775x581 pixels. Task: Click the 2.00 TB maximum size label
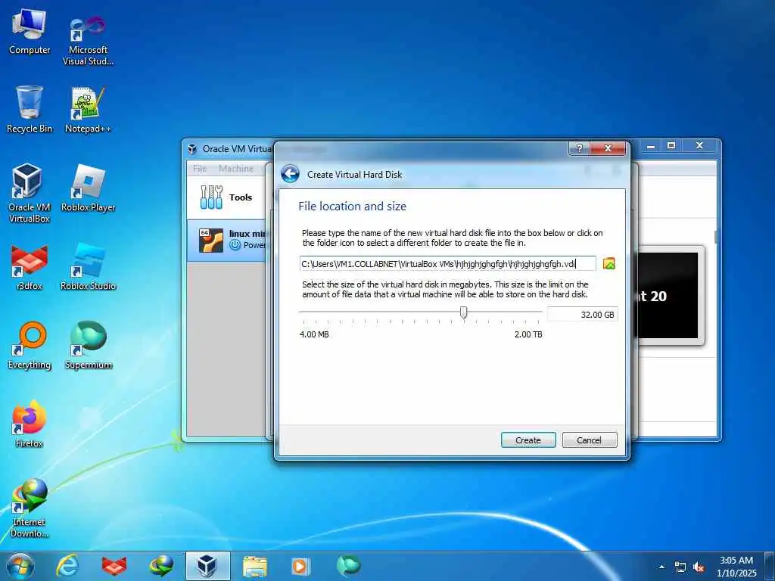tap(528, 334)
